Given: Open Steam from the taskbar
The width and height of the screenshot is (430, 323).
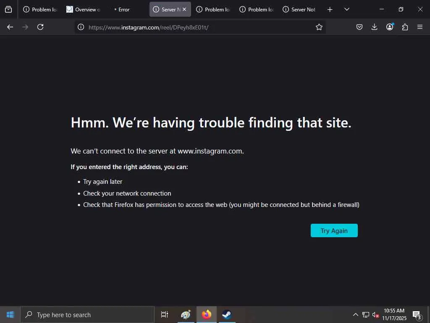Looking at the screenshot, I should click(227, 315).
